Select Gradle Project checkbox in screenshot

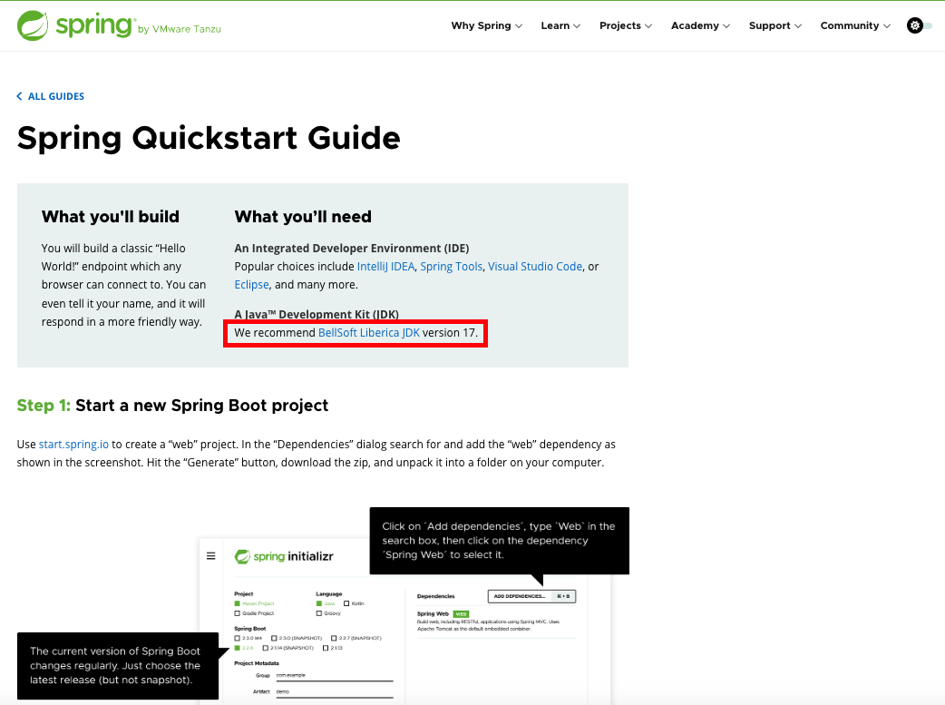(x=237, y=613)
